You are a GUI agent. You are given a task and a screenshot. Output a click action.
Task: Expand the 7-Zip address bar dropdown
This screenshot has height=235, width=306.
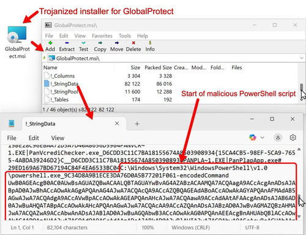click(302, 58)
